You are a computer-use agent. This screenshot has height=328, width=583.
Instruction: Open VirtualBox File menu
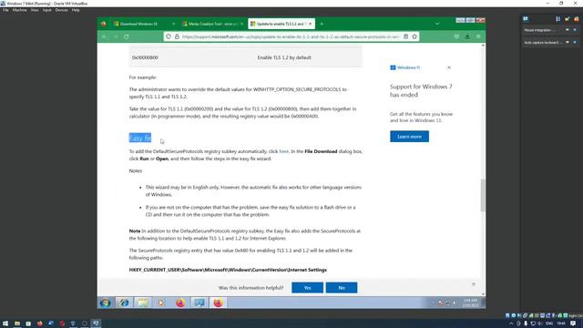tap(5, 10)
